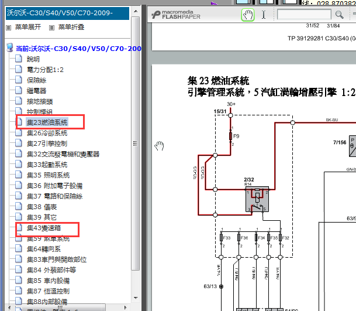Open the 集26冷卻系統 entry
The image size is (356, 311).
point(47,133)
